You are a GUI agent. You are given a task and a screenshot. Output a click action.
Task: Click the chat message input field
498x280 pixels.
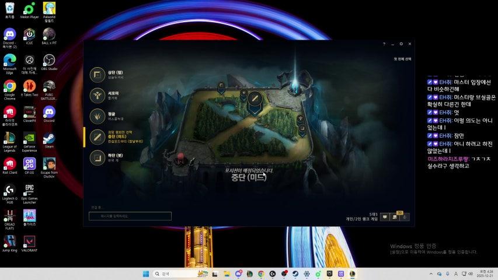click(x=130, y=216)
